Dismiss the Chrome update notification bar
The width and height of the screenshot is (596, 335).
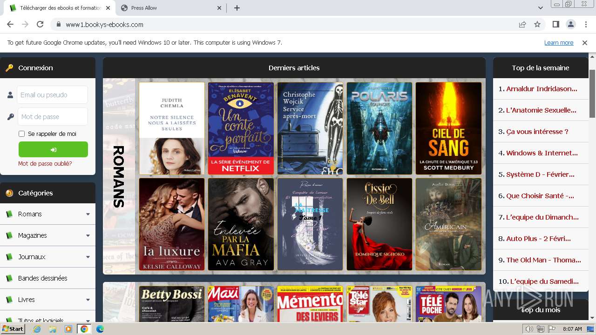tap(585, 42)
